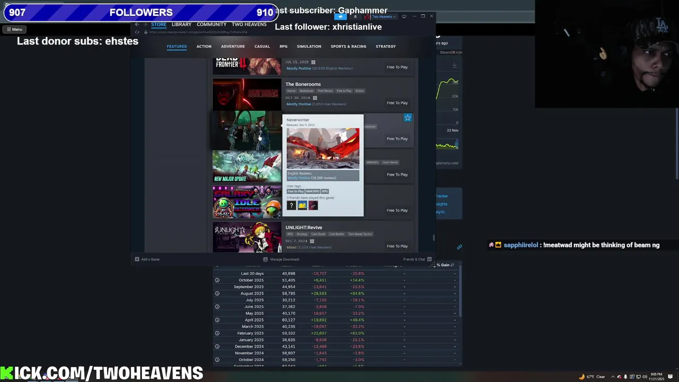
Task: Click download icon on the SteamDB chart
Action: [x=454, y=66]
